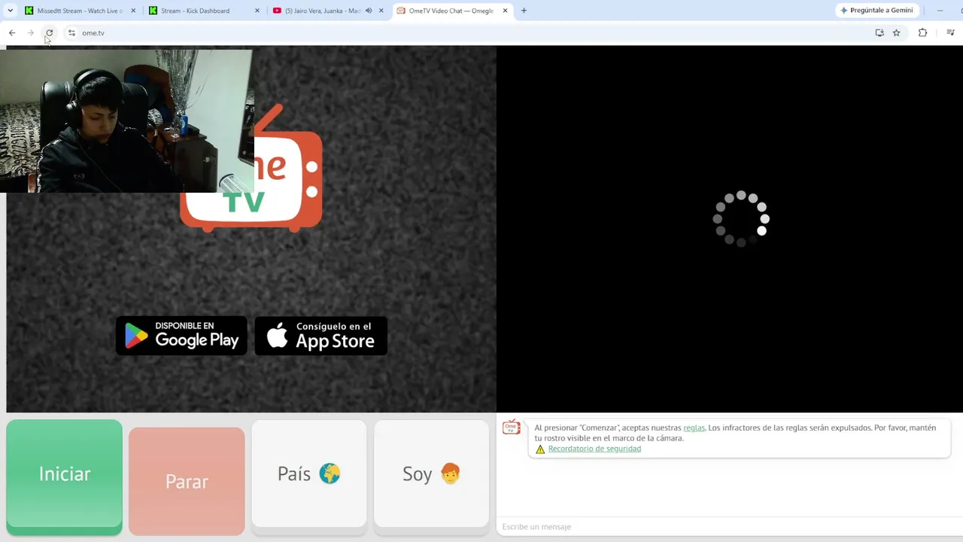Switch to the Jairo Vera YouTube tab
The width and height of the screenshot is (963, 542).
click(x=327, y=11)
